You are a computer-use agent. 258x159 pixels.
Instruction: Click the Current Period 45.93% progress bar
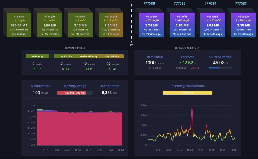point(220,68)
